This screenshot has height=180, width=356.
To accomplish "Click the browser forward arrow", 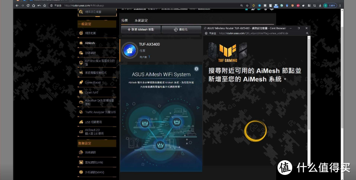I will (x=23, y=6).
